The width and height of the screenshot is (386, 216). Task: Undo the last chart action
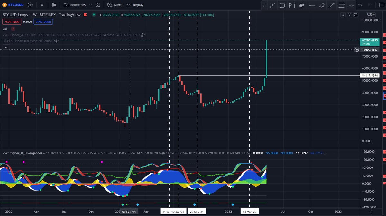pos(360,5)
